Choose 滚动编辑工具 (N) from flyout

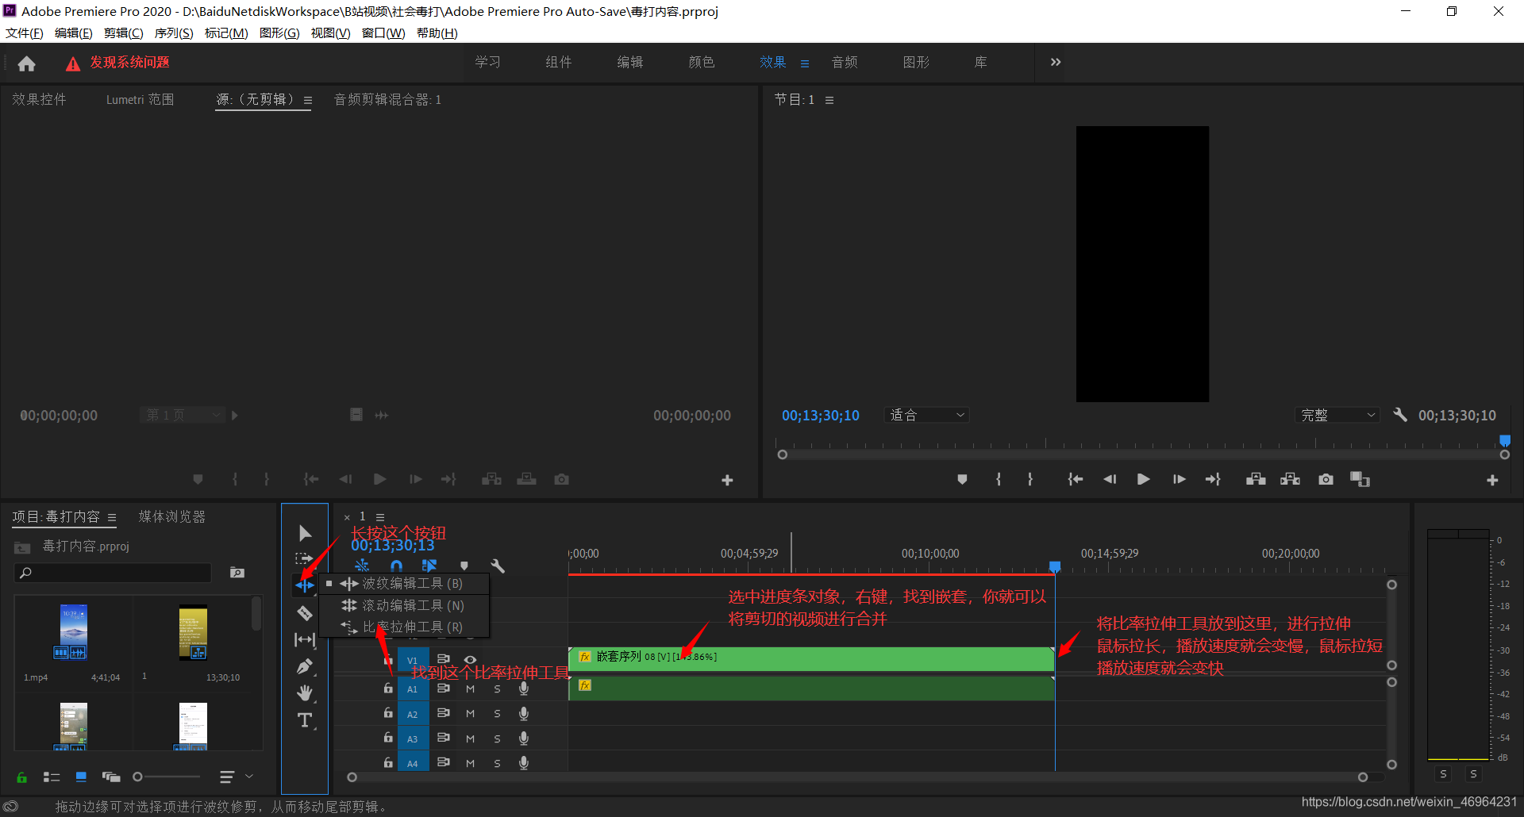pyautogui.click(x=403, y=605)
